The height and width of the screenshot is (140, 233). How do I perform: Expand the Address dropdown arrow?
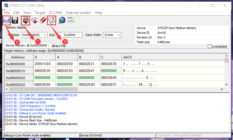45,35
